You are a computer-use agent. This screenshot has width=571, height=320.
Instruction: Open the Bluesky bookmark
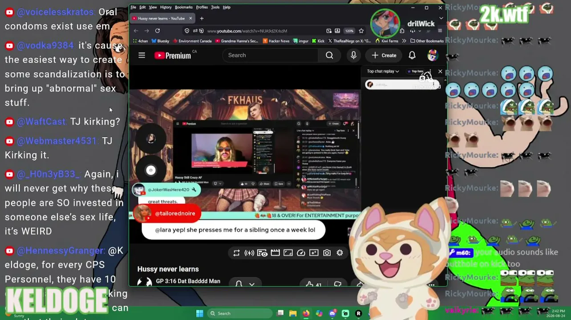pyautogui.click(x=161, y=41)
